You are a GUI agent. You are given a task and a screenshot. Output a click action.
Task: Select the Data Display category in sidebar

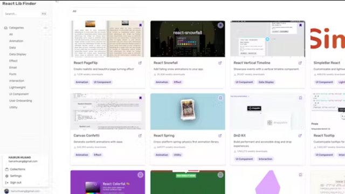(18, 54)
